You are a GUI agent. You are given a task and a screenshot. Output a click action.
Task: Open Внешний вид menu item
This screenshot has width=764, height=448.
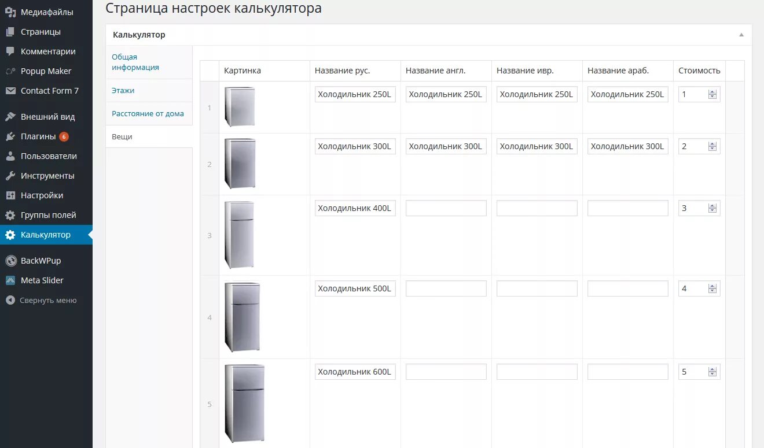(x=46, y=117)
